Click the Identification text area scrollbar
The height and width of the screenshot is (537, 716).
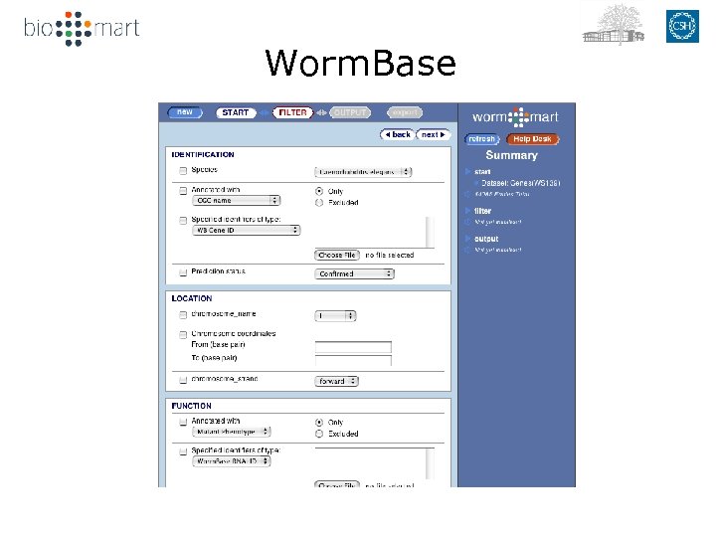pos(430,232)
